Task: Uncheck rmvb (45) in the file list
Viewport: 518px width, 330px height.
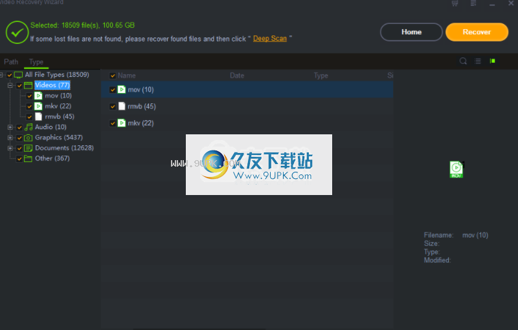Action: point(113,107)
